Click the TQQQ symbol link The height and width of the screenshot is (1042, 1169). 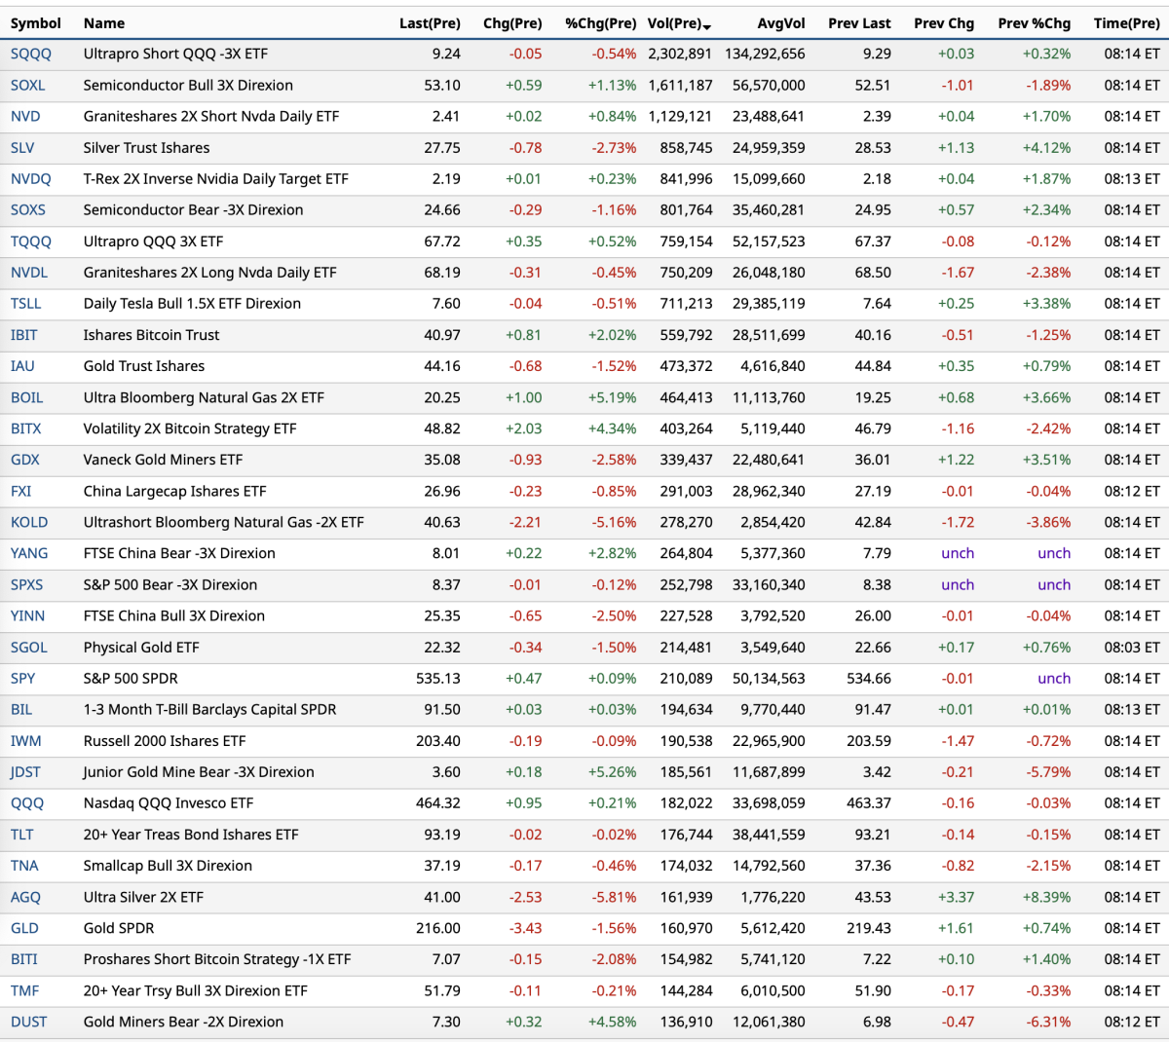pos(31,242)
